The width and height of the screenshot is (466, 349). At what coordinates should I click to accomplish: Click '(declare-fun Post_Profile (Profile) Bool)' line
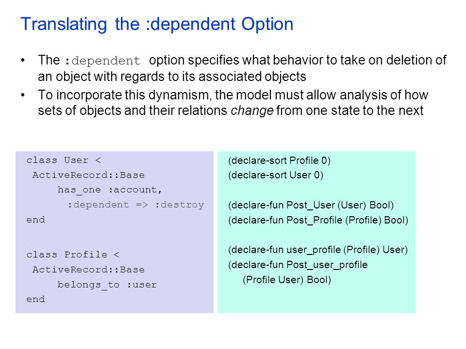318,220
